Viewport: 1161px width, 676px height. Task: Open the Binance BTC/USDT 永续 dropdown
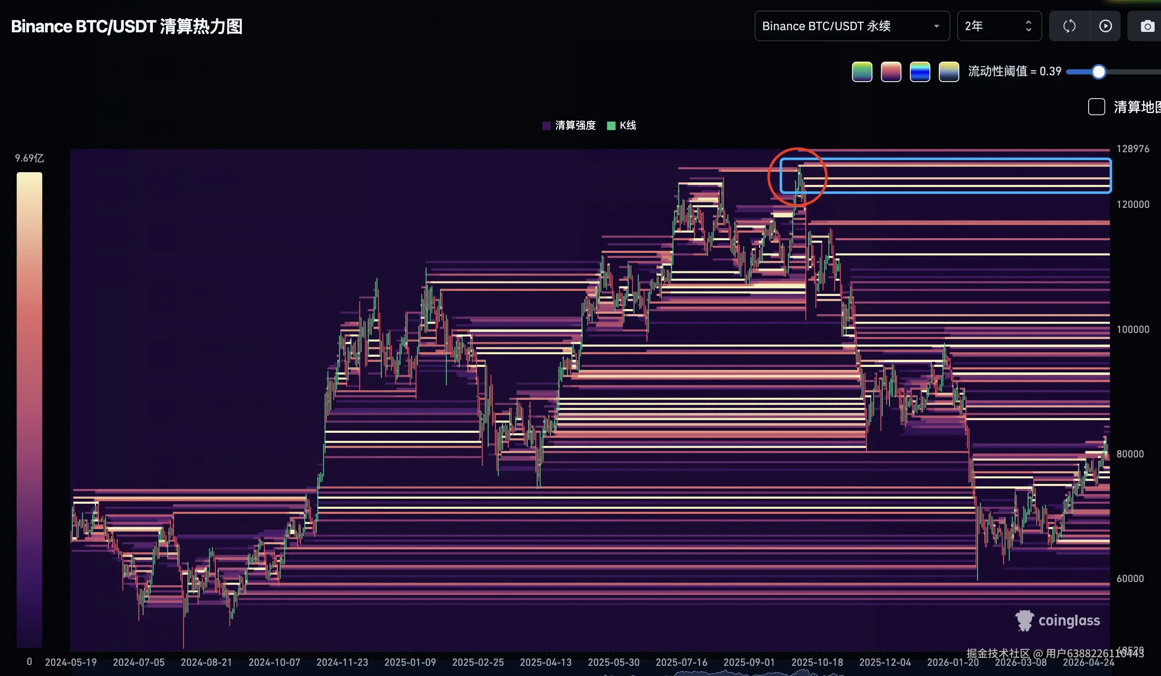click(x=852, y=26)
